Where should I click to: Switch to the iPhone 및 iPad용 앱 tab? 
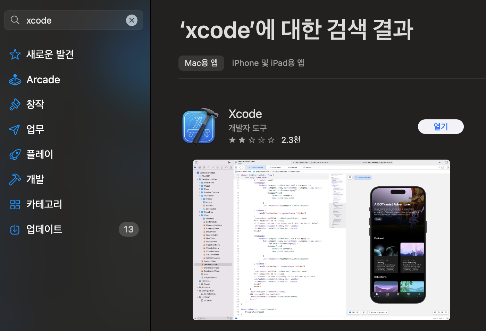point(268,63)
